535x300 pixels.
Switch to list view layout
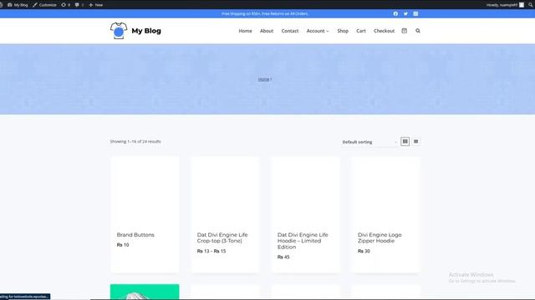coord(416,142)
